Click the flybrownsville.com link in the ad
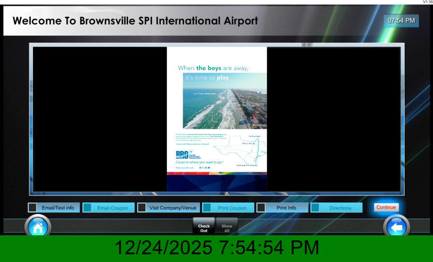Image resolution: width=433 pixels, height=262 pixels. [x=185, y=168]
